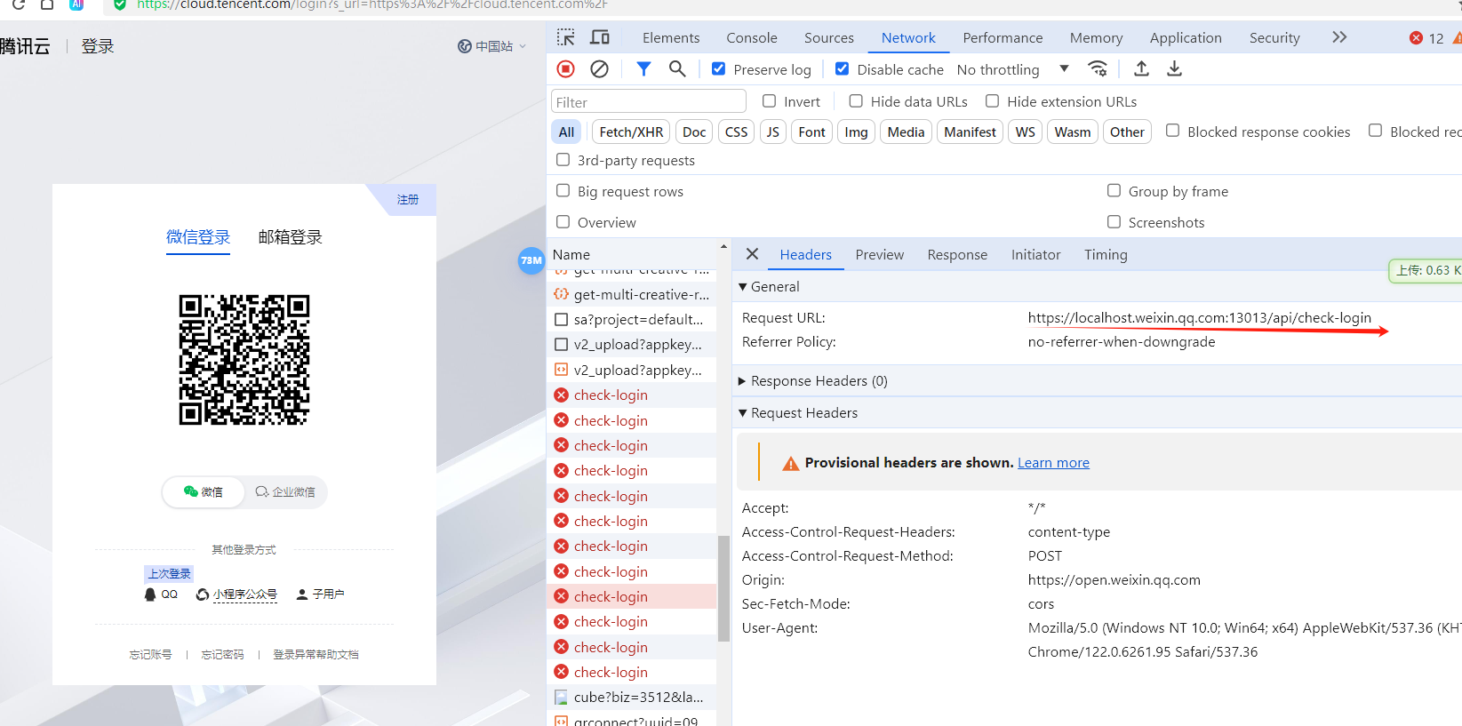
Task: Check the Big request rows option
Action: coord(563,191)
